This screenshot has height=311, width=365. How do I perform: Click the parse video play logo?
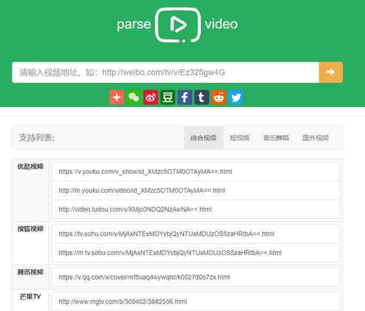(x=178, y=25)
